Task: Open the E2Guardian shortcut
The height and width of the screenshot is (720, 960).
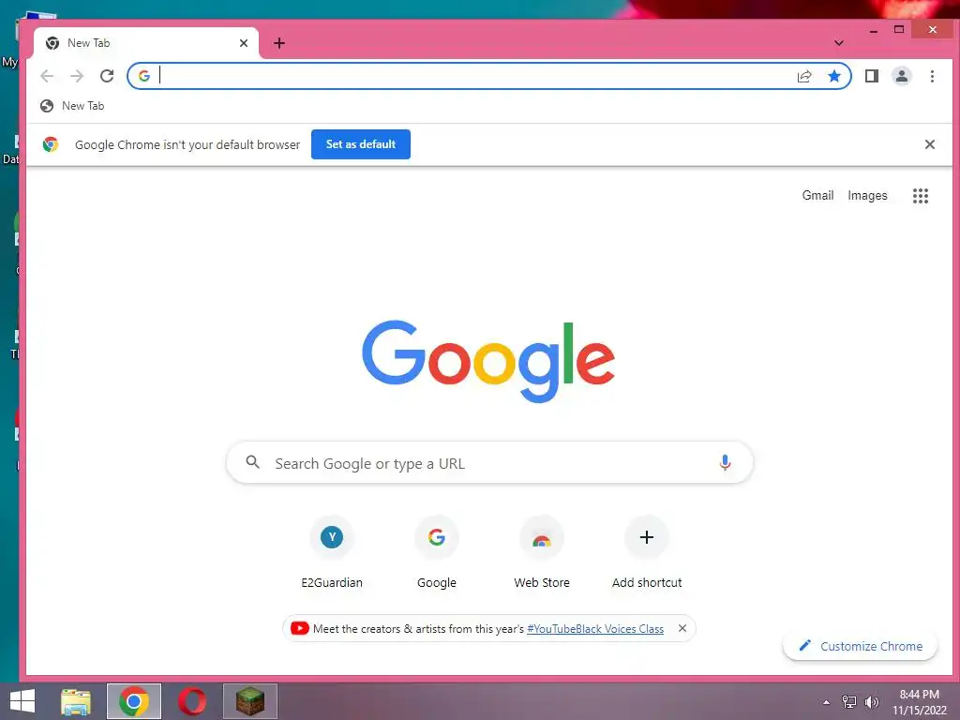Action: pos(332,553)
